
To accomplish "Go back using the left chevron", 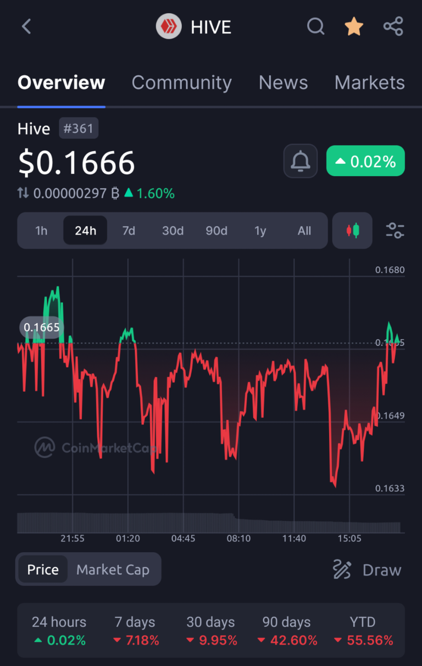I will (26, 26).
